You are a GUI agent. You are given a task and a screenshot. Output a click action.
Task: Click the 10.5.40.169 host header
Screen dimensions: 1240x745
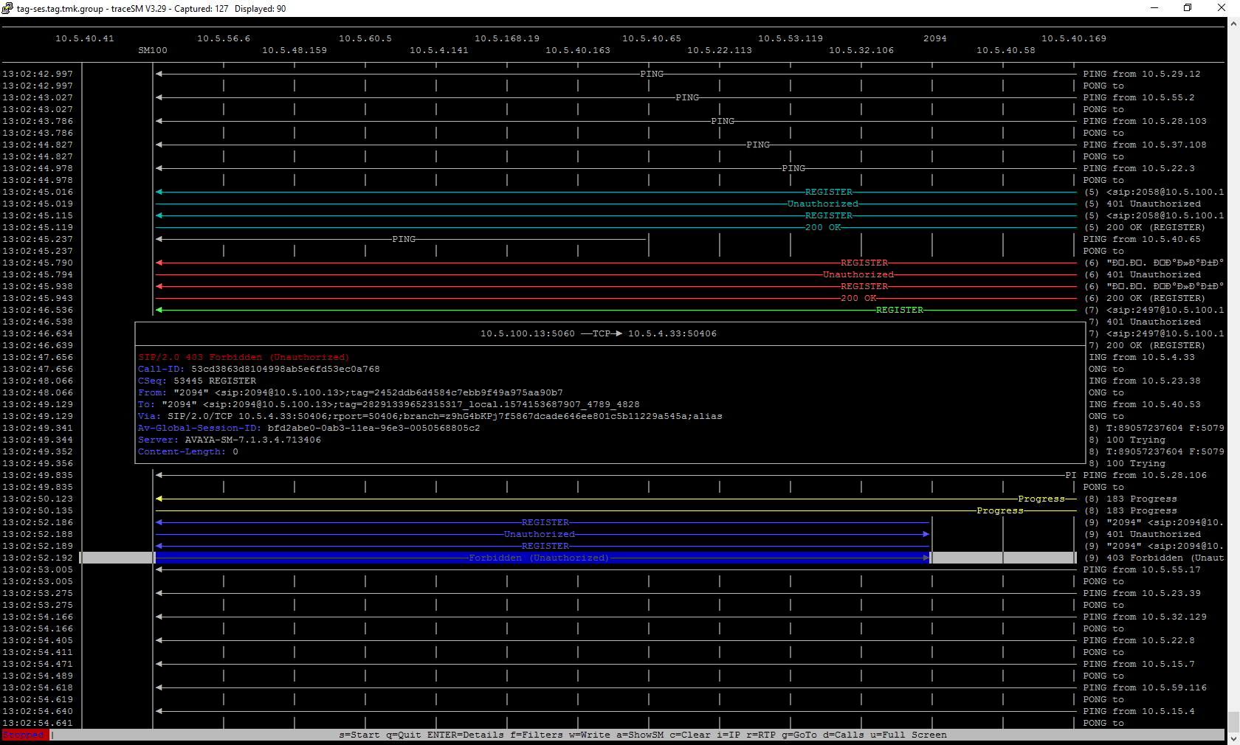[1074, 38]
